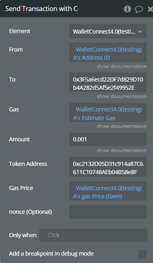Show documentation under Gas field
Viewport: 153px width, 263px height.
(x=122, y=126)
